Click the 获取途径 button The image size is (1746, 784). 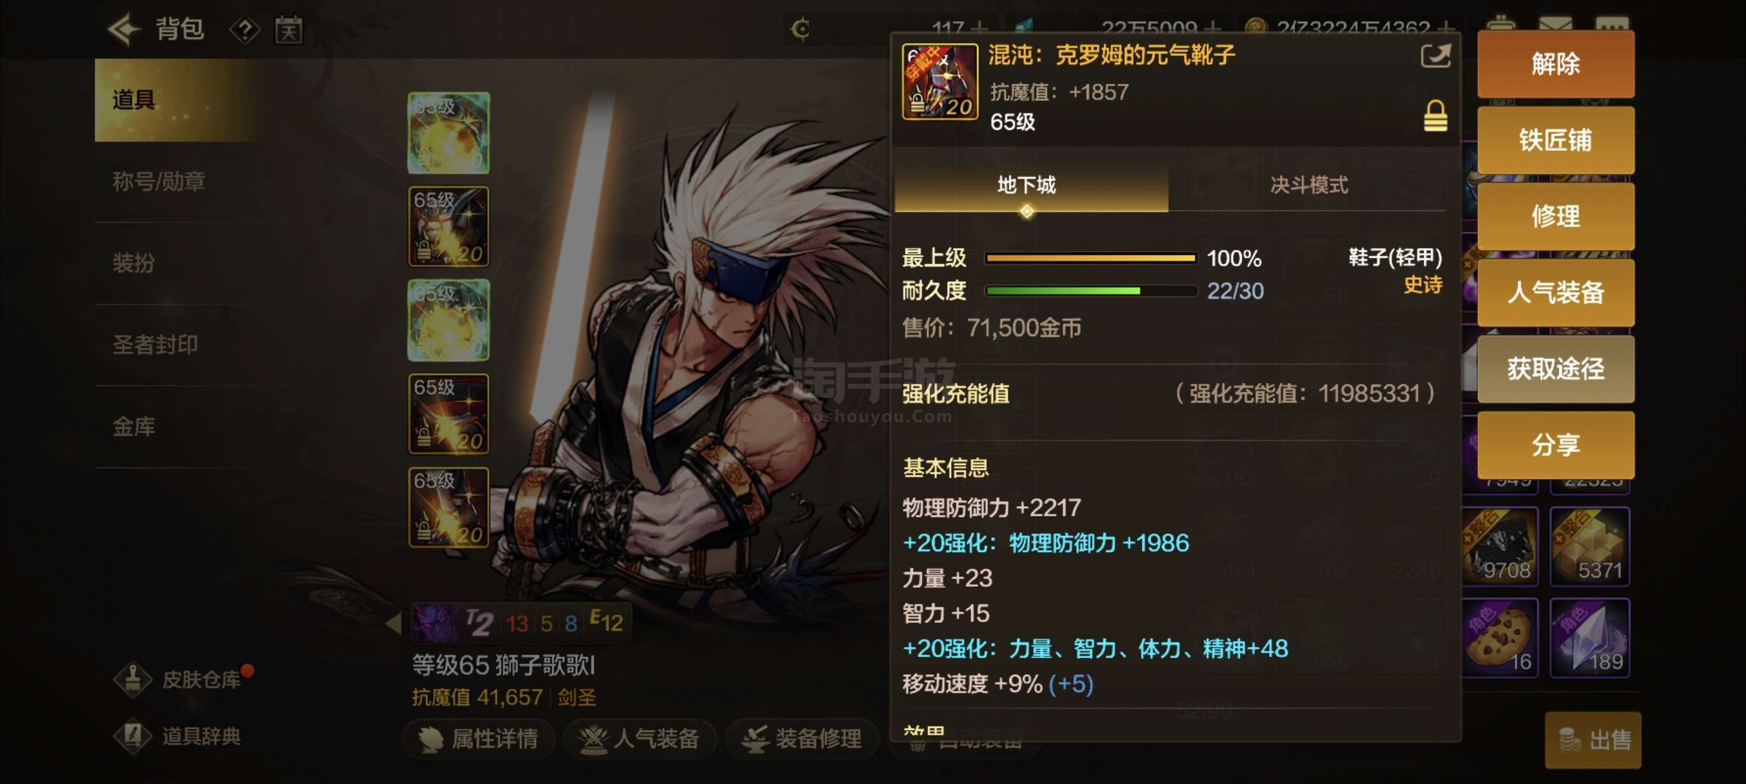click(x=1556, y=369)
